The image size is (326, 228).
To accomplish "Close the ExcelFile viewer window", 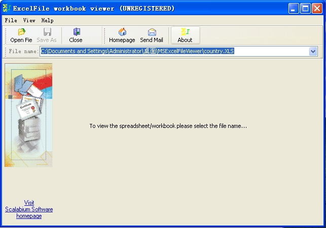I will (x=317, y=9).
